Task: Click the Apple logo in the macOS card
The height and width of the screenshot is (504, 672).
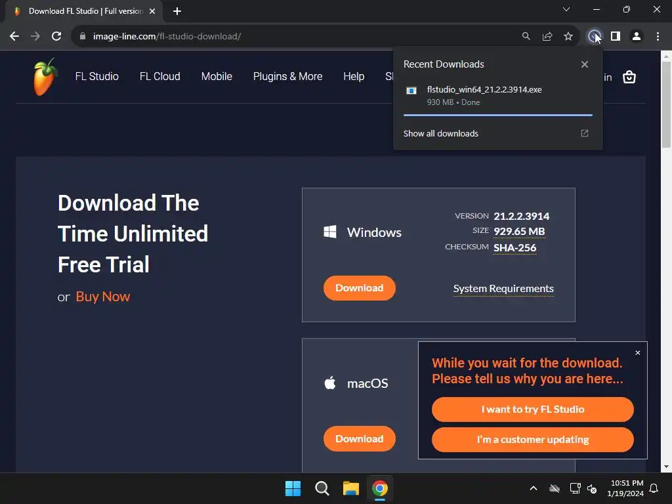Action: tap(330, 383)
